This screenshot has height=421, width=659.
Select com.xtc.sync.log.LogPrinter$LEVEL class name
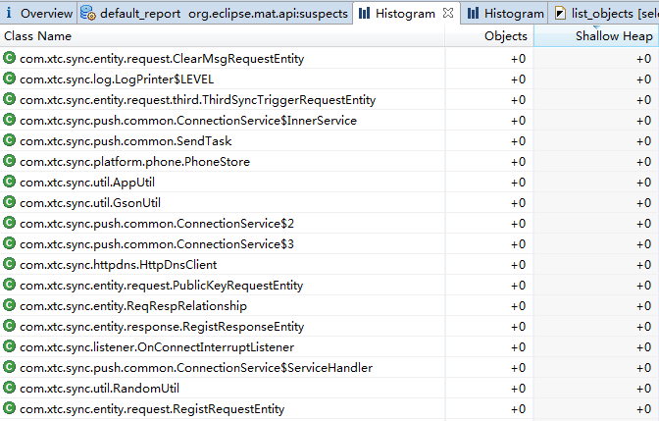(x=117, y=79)
